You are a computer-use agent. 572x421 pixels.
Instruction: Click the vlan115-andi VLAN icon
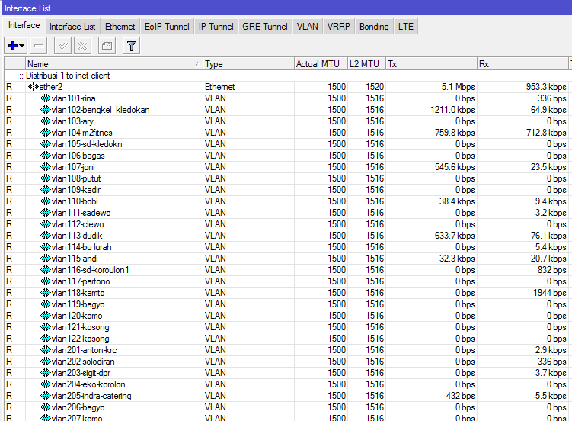[45, 259]
